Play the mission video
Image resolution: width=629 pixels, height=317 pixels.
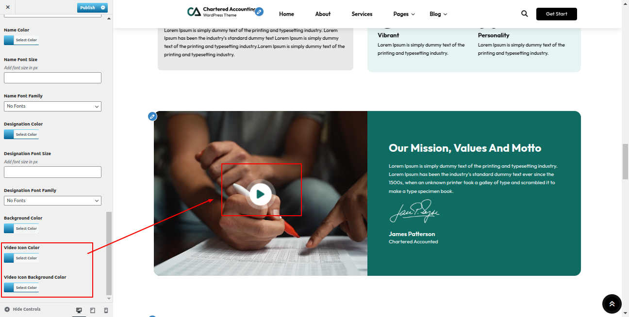tap(261, 194)
